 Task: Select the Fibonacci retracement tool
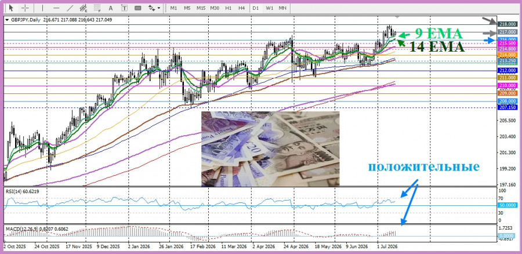click(x=97, y=8)
